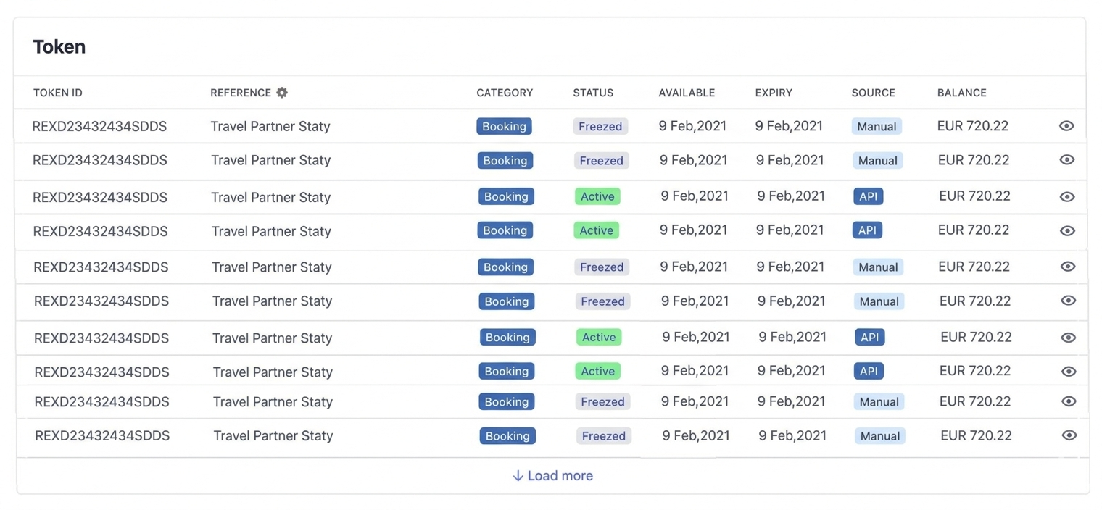Screen dimensions: 1102x510
Task: View details via eye icon in second row
Action: point(1066,160)
